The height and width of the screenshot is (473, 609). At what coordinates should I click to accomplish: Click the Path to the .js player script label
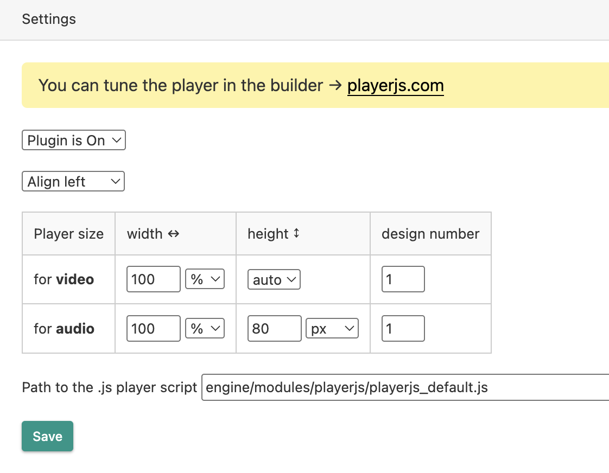110,388
